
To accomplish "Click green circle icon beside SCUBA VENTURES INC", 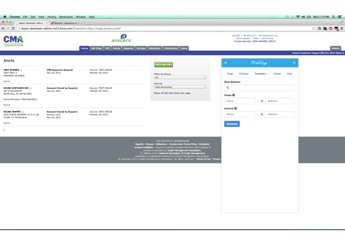I will [x=31, y=88].
